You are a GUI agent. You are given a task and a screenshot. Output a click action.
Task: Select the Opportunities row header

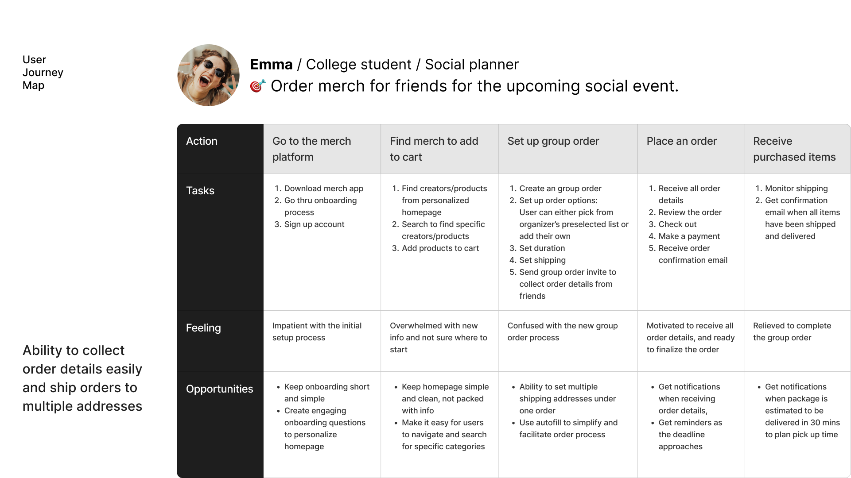tap(219, 389)
